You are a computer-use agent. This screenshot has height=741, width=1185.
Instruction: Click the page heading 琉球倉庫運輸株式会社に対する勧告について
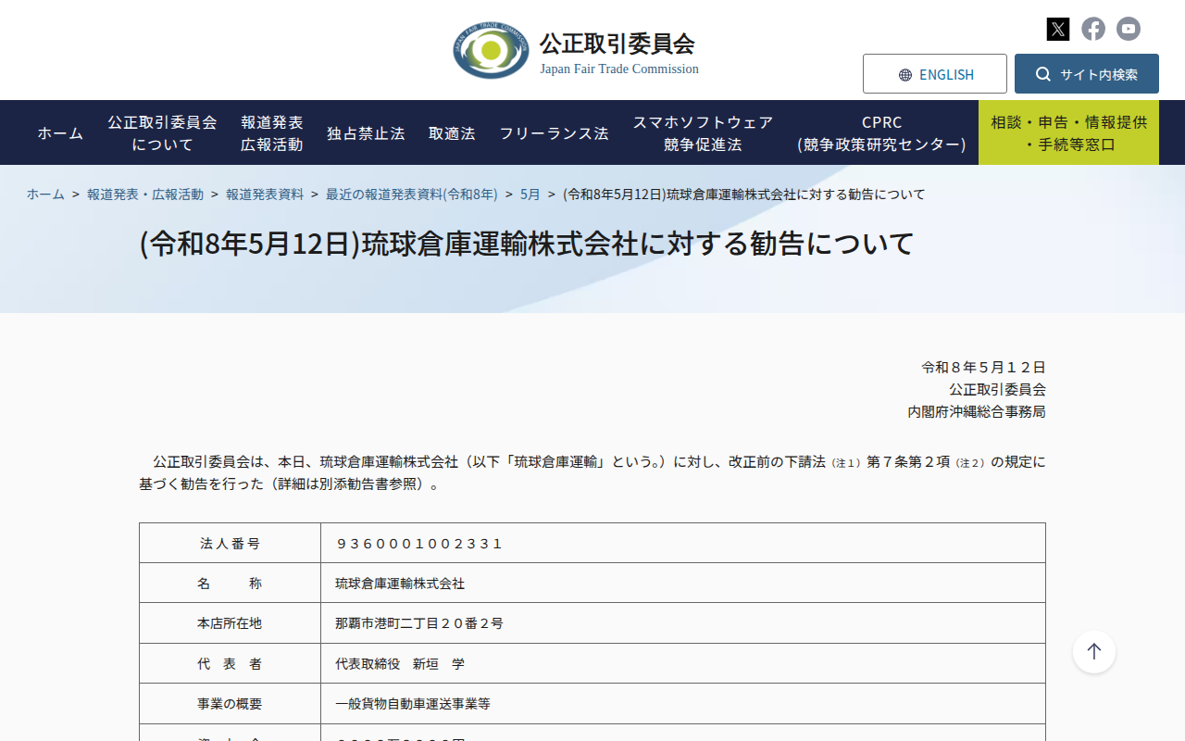pos(527,244)
